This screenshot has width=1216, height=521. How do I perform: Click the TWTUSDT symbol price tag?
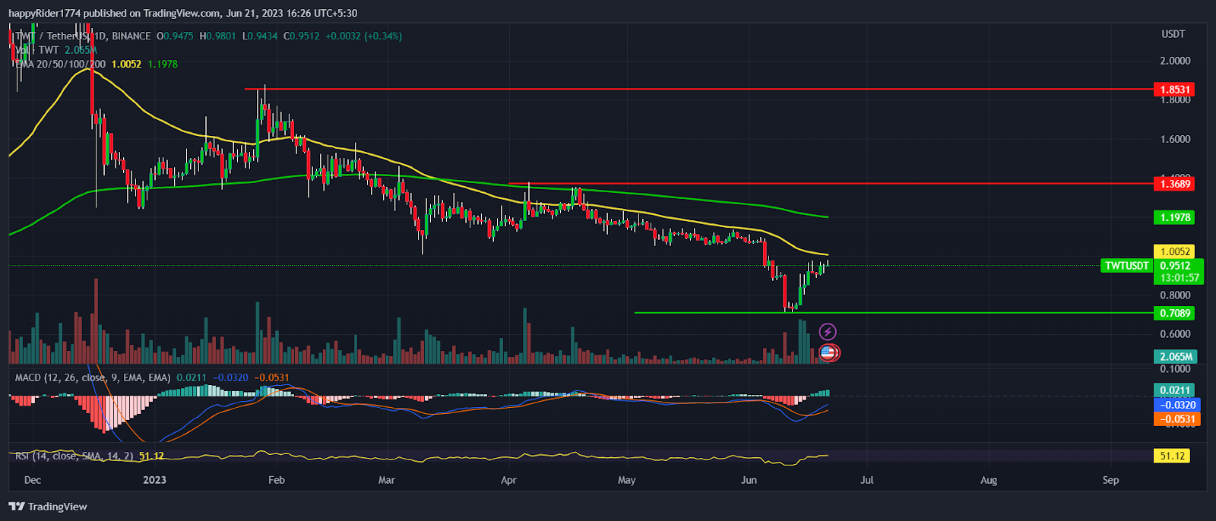coord(1127,266)
